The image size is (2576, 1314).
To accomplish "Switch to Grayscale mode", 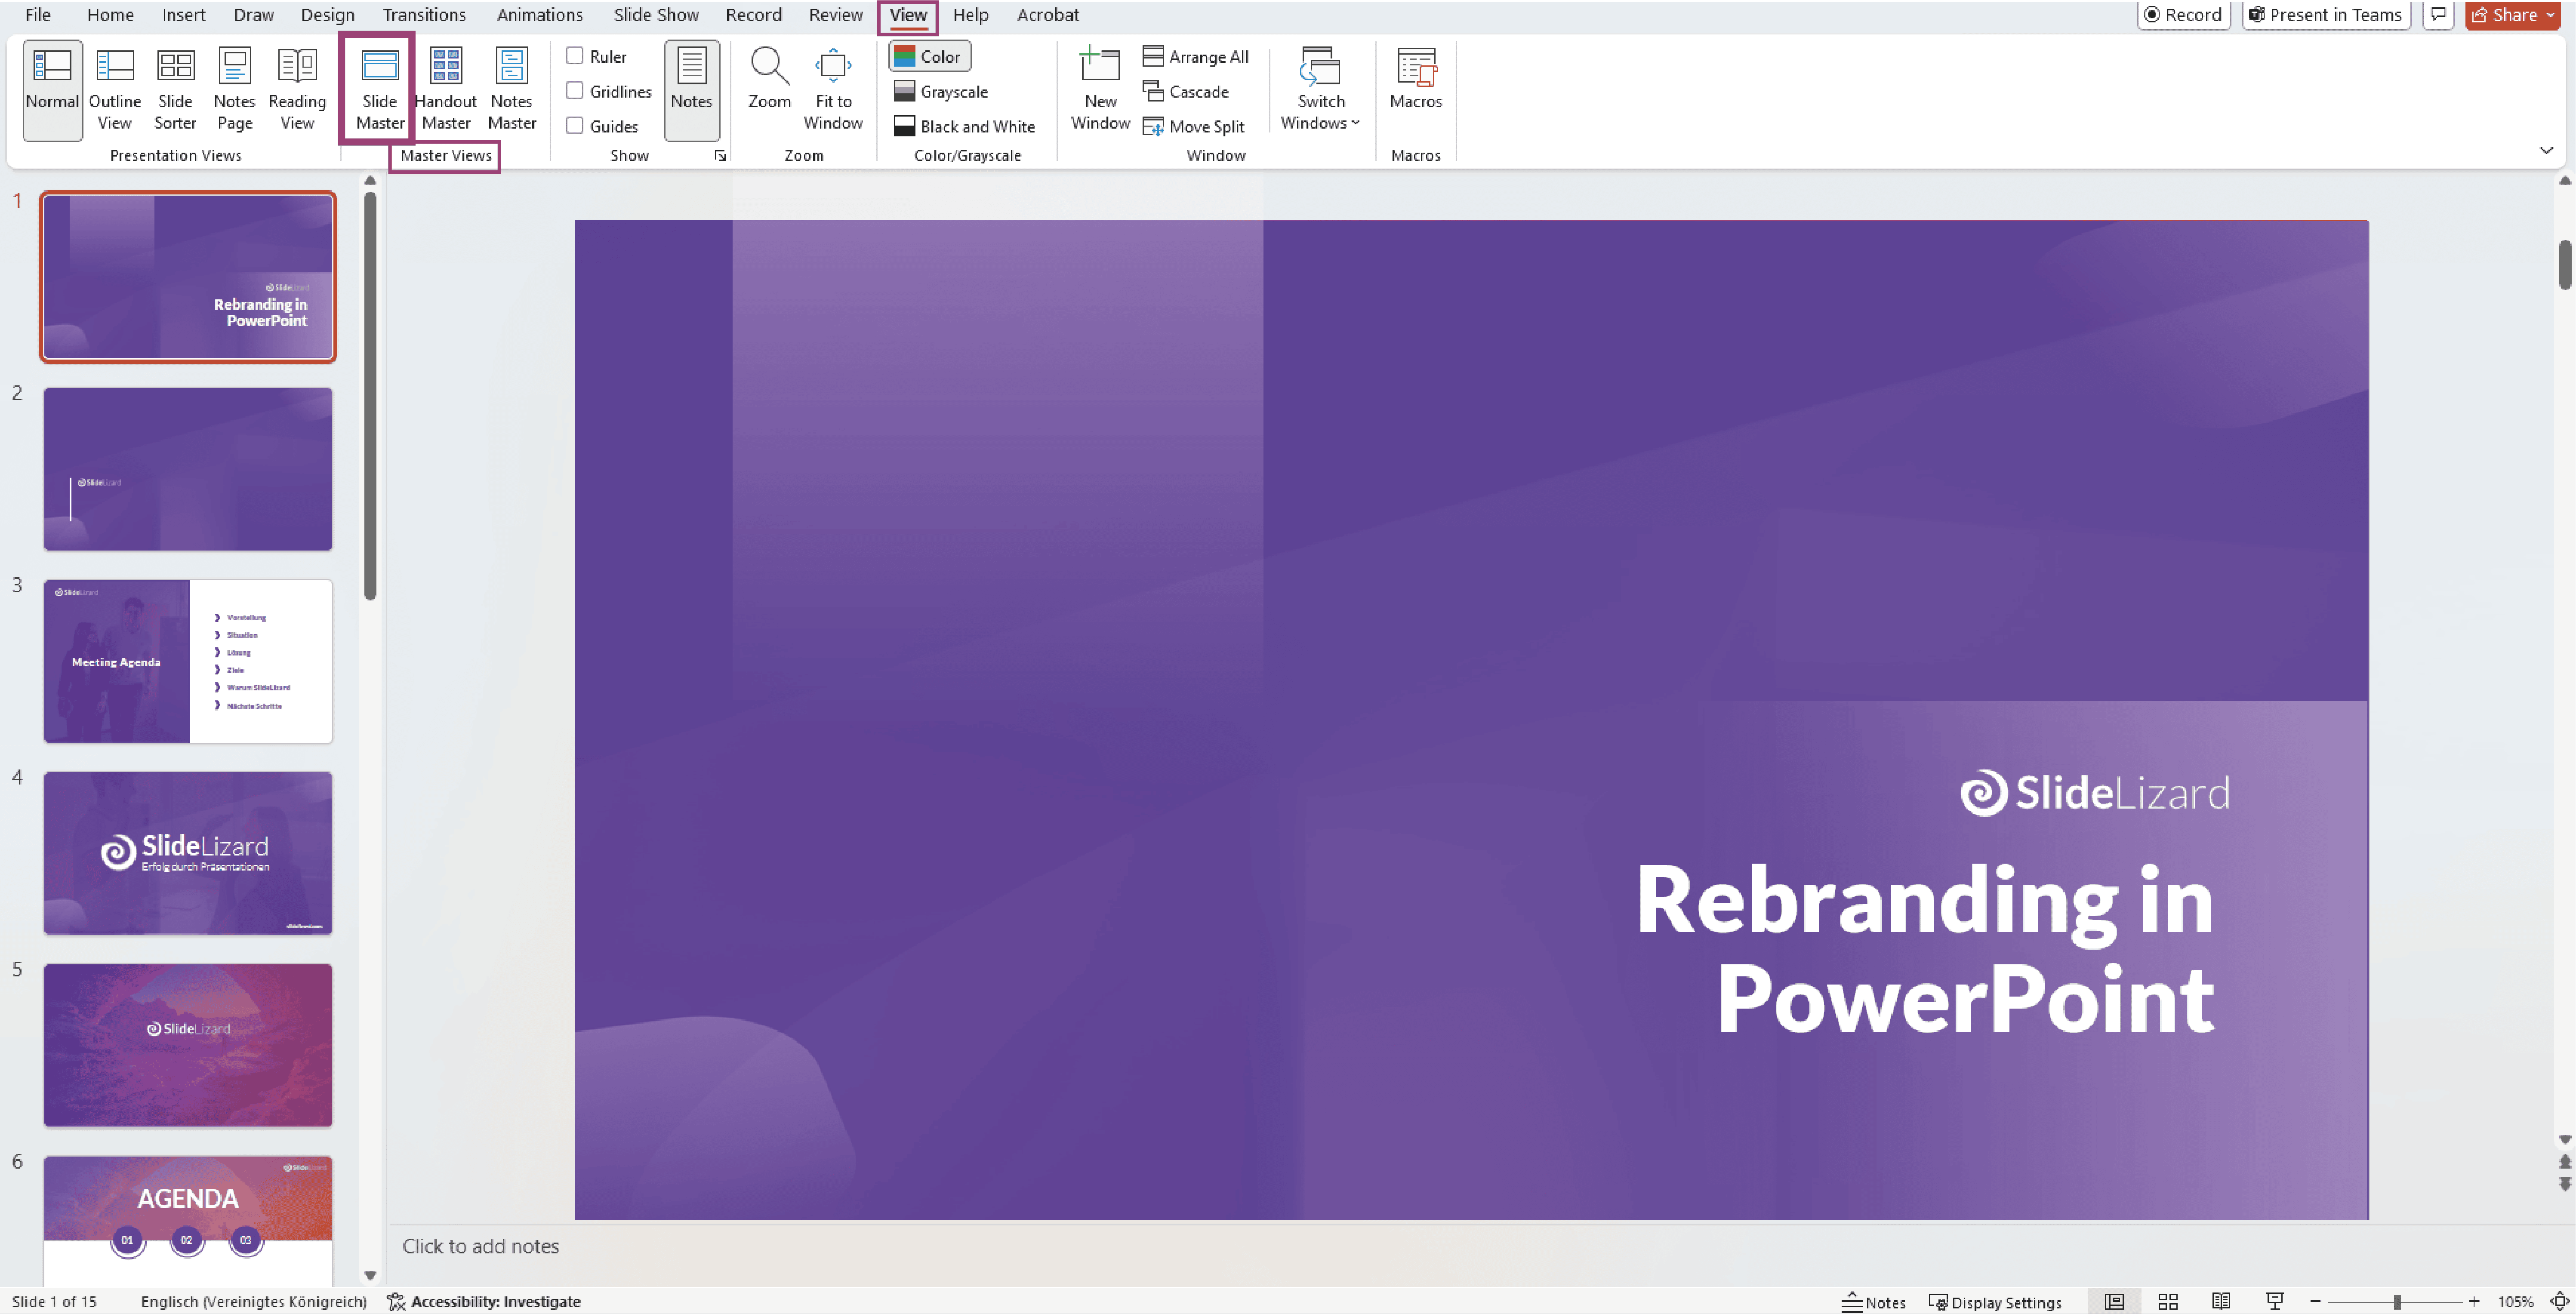I will pyautogui.click(x=941, y=92).
